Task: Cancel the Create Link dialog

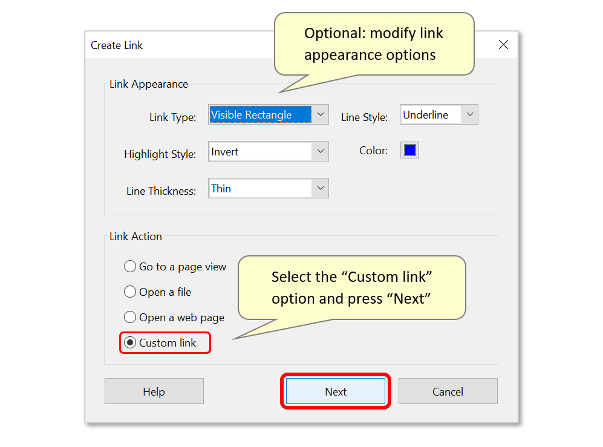Action: click(x=448, y=391)
